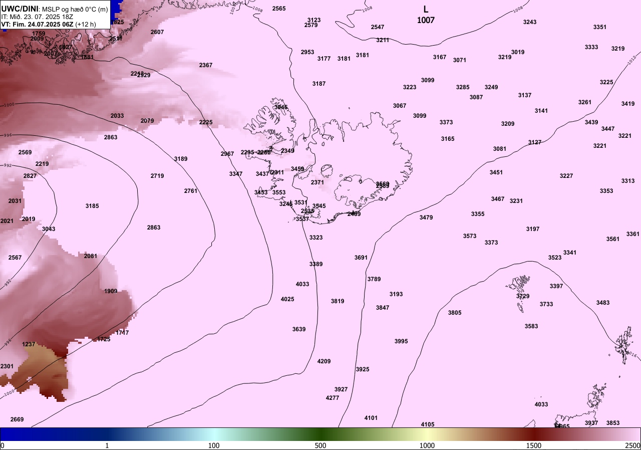Click the value 4101

[371, 418]
